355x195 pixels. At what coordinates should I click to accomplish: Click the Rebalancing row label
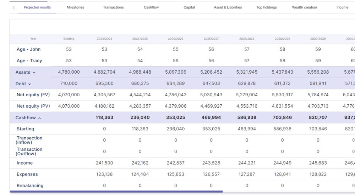[x=30, y=185]
